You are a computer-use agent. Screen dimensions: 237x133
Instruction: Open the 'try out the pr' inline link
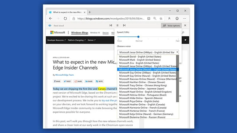point(109,100)
